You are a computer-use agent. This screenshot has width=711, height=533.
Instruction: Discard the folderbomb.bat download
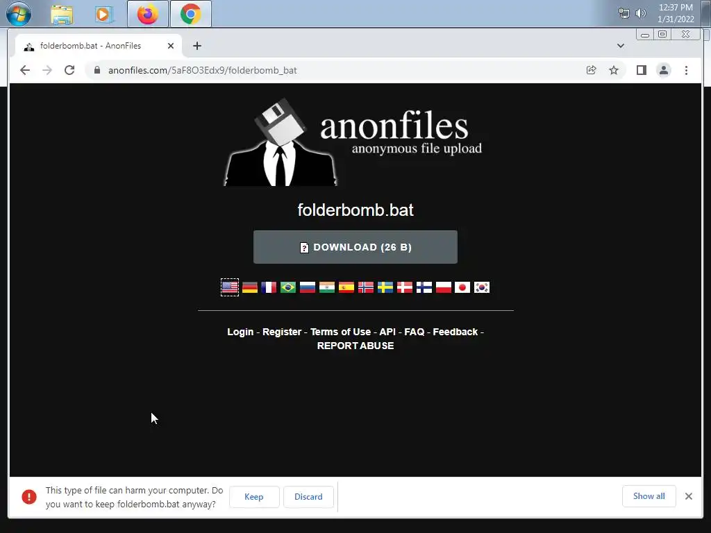pyautogui.click(x=308, y=497)
